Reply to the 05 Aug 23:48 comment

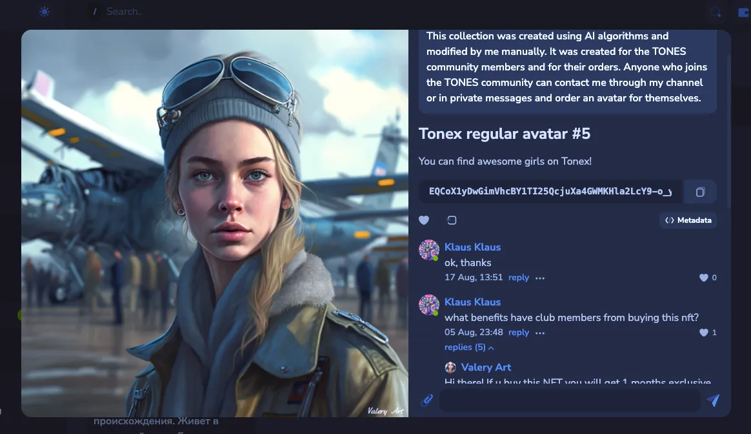tap(519, 333)
